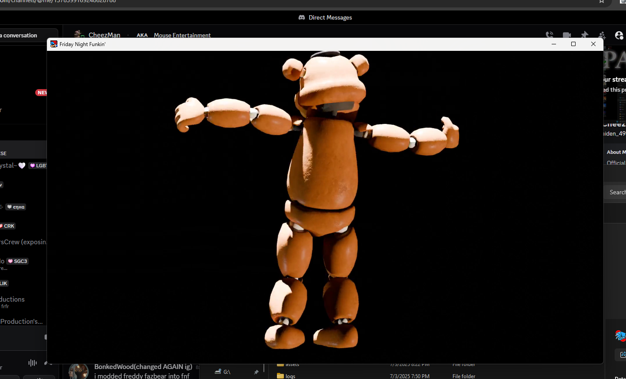Add friends to DM icon in Discord
626x379 pixels.
tap(602, 35)
